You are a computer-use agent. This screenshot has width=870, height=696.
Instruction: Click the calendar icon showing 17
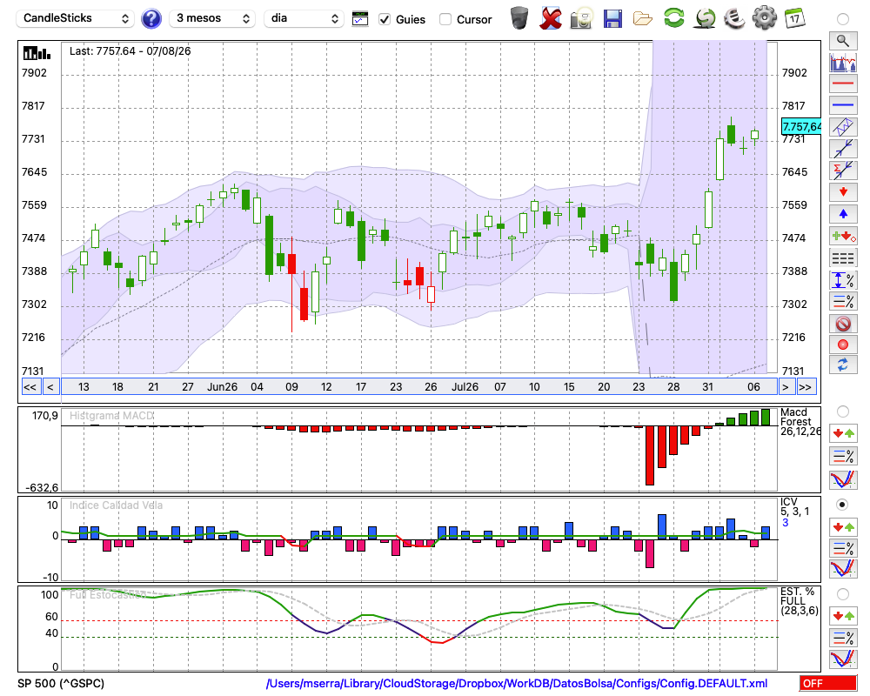[794, 18]
